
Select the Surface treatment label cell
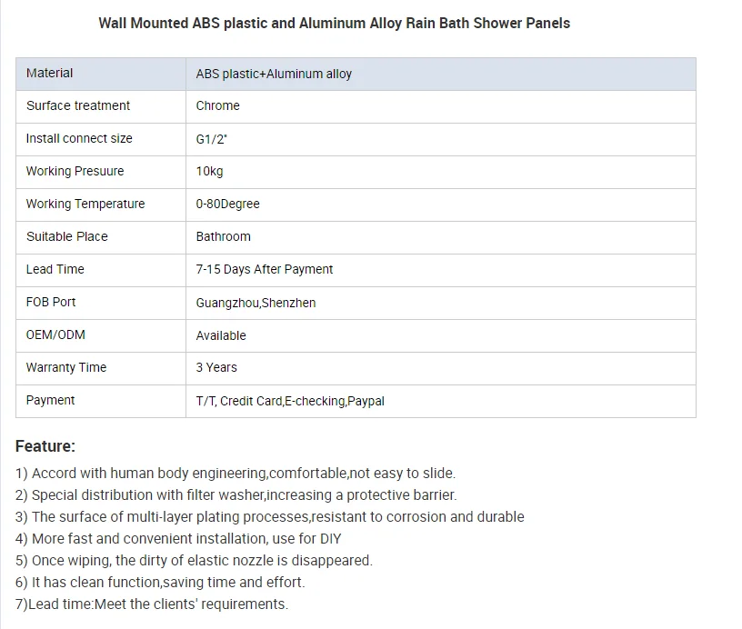[78, 106]
